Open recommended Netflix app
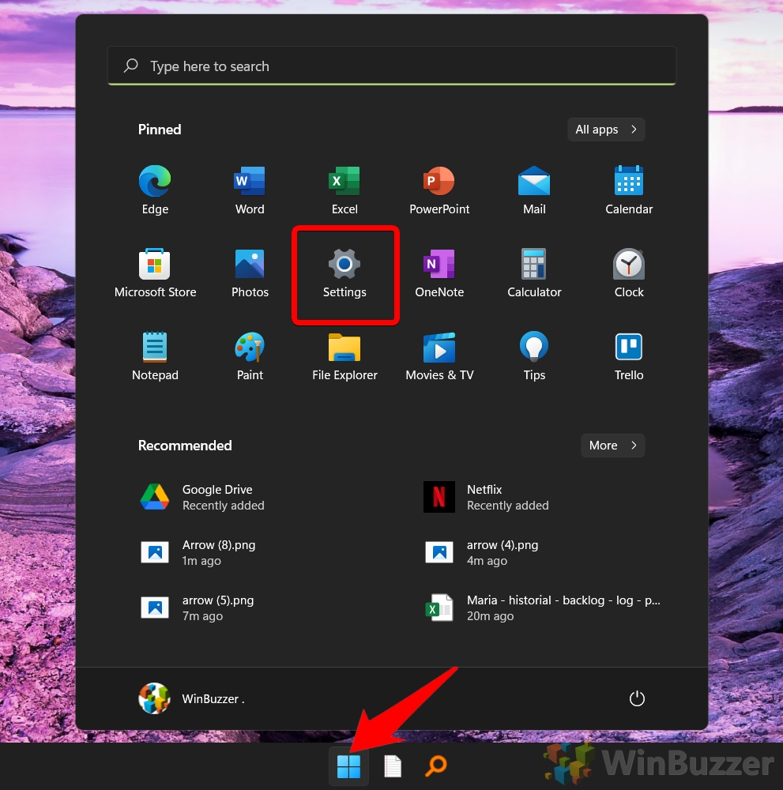 (486, 497)
